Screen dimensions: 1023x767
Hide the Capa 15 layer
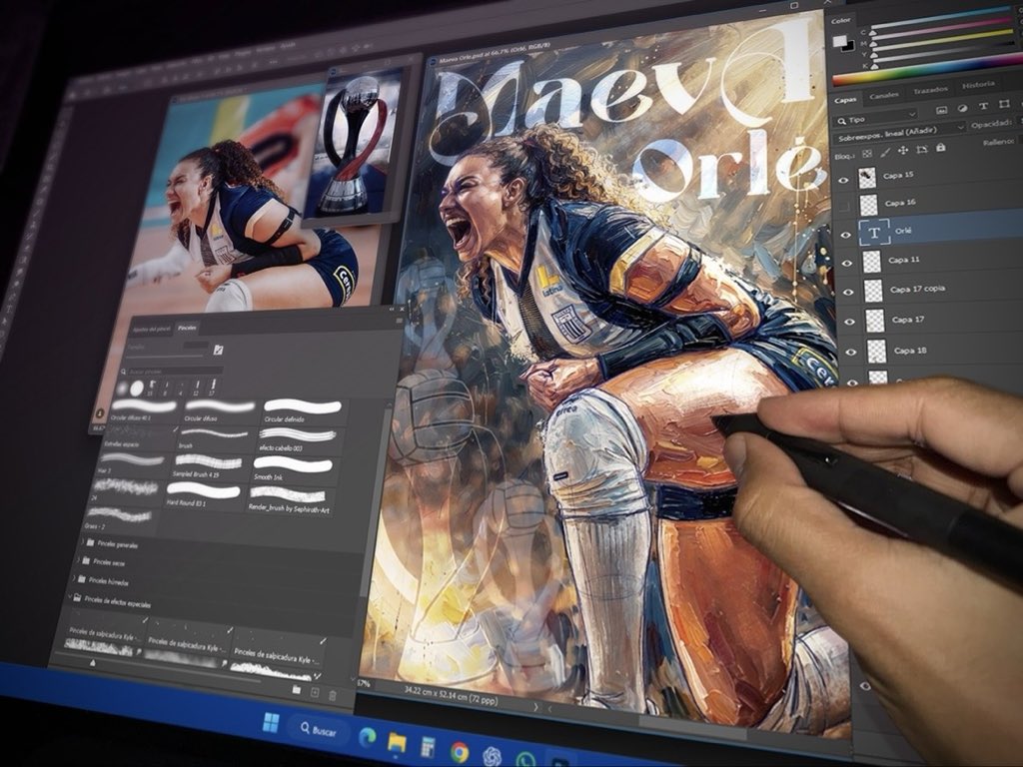coord(843,180)
